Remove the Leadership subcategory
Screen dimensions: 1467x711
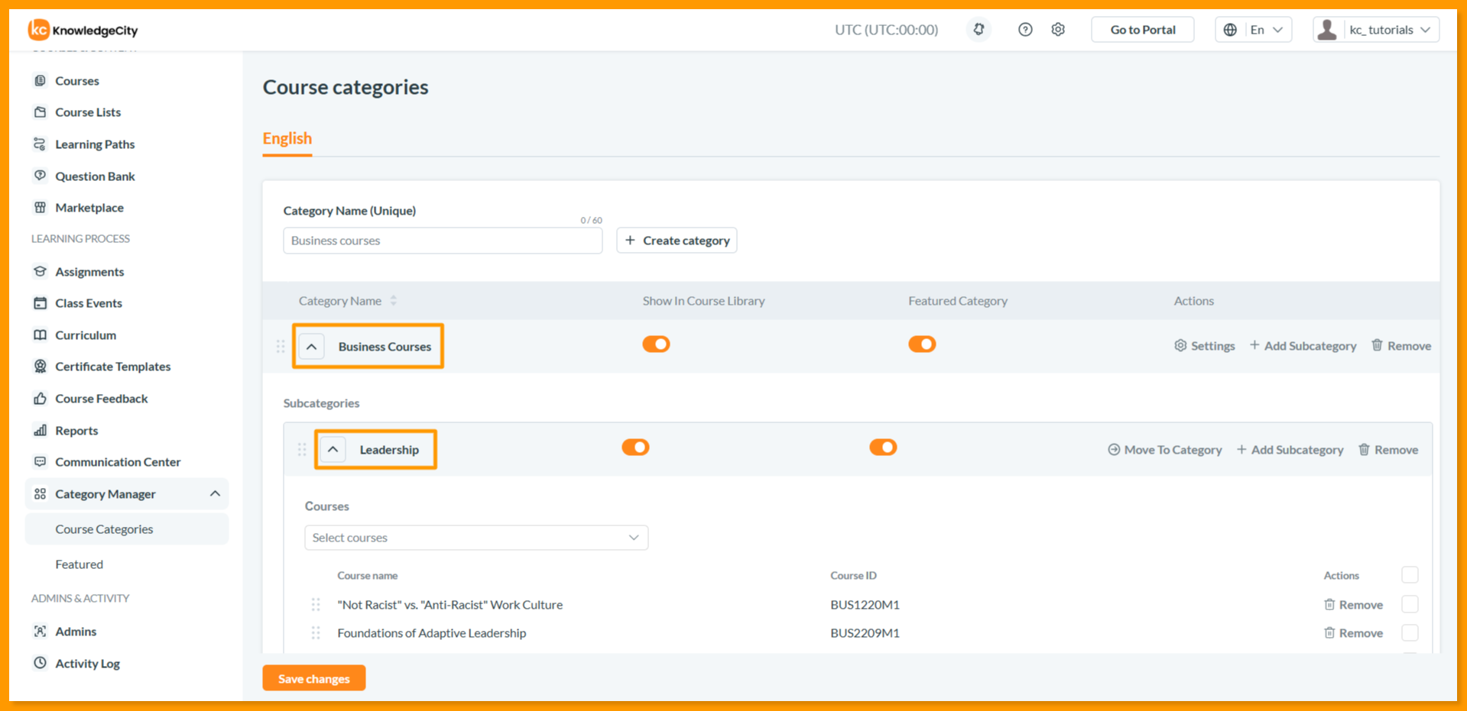click(x=1387, y=450)
